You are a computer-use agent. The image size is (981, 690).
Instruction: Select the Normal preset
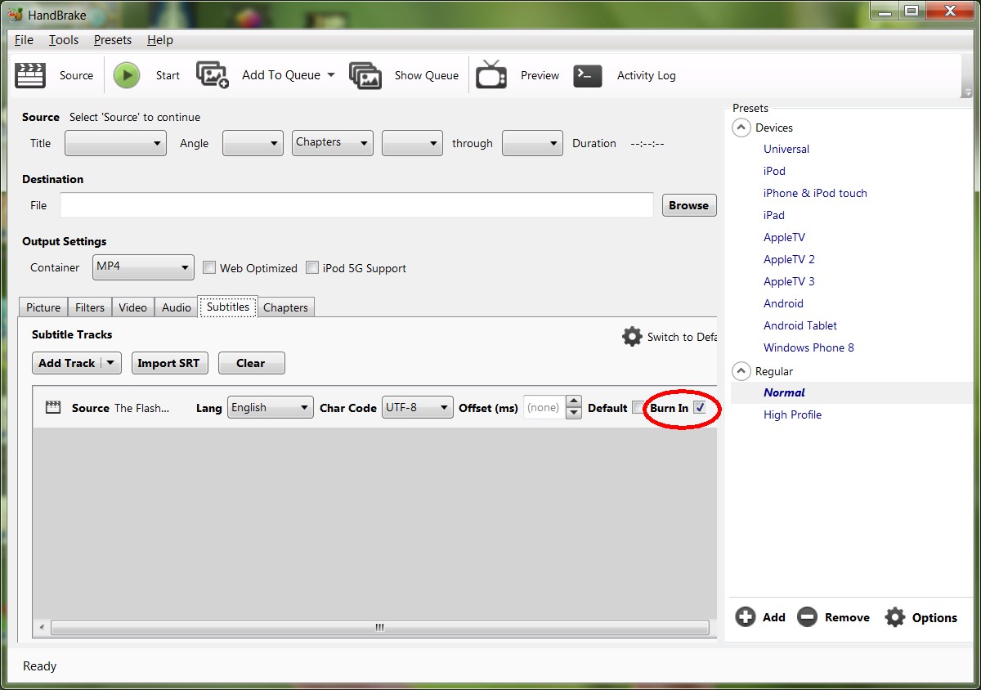[x=784, y=392]
